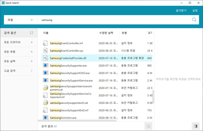Select SamsungEventController.inf file name

[66, 43]
